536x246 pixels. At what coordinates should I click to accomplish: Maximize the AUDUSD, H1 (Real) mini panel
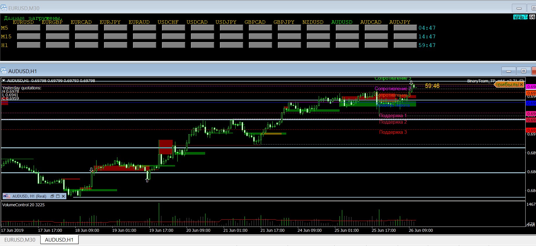pyautogui.click(x=58, y=196)
